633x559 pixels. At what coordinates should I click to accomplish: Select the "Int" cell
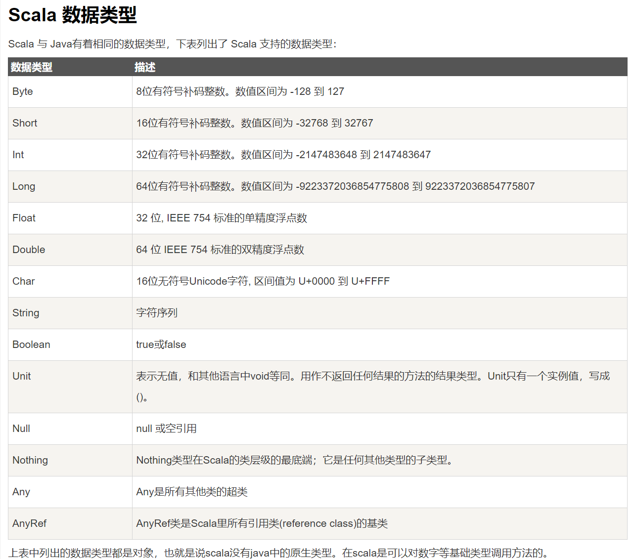(x=70, y=155)
